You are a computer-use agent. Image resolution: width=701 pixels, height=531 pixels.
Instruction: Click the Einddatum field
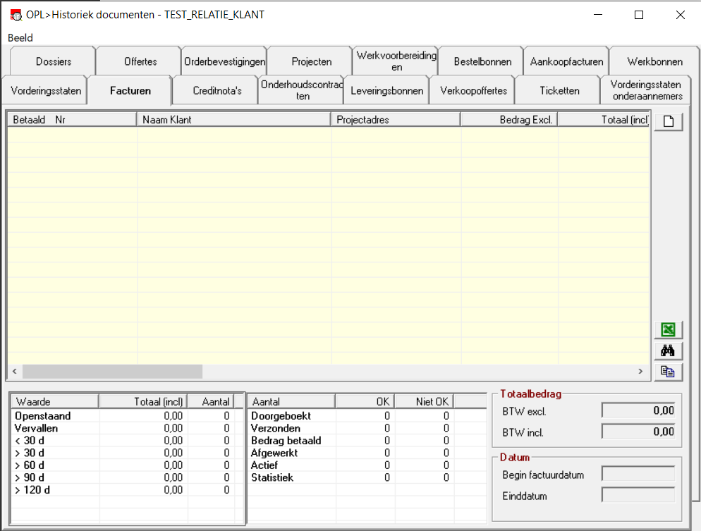pyautogui.click(x=638, y=495)
